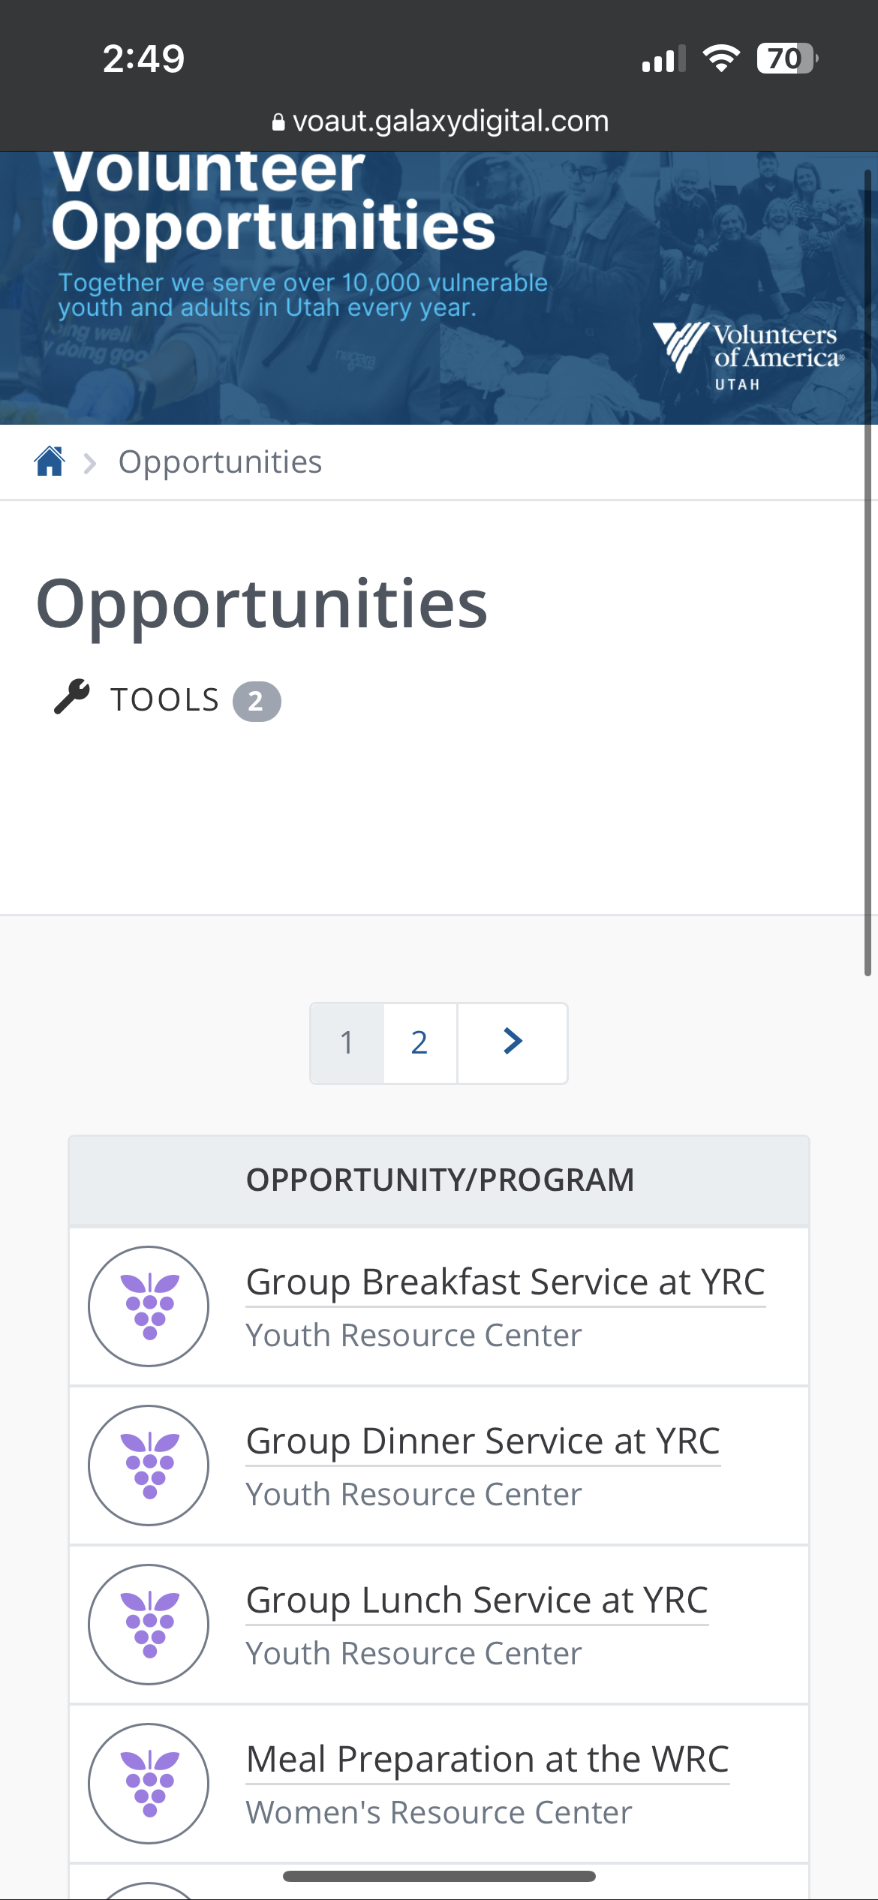Click the page scrollbar on right edge
Viewport: 878px width, 1900px height.
click(x=867, y=572)
